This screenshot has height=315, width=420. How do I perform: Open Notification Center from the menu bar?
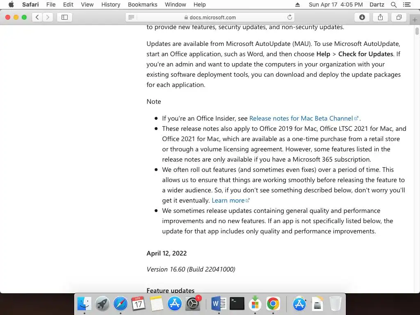point(406,5)
